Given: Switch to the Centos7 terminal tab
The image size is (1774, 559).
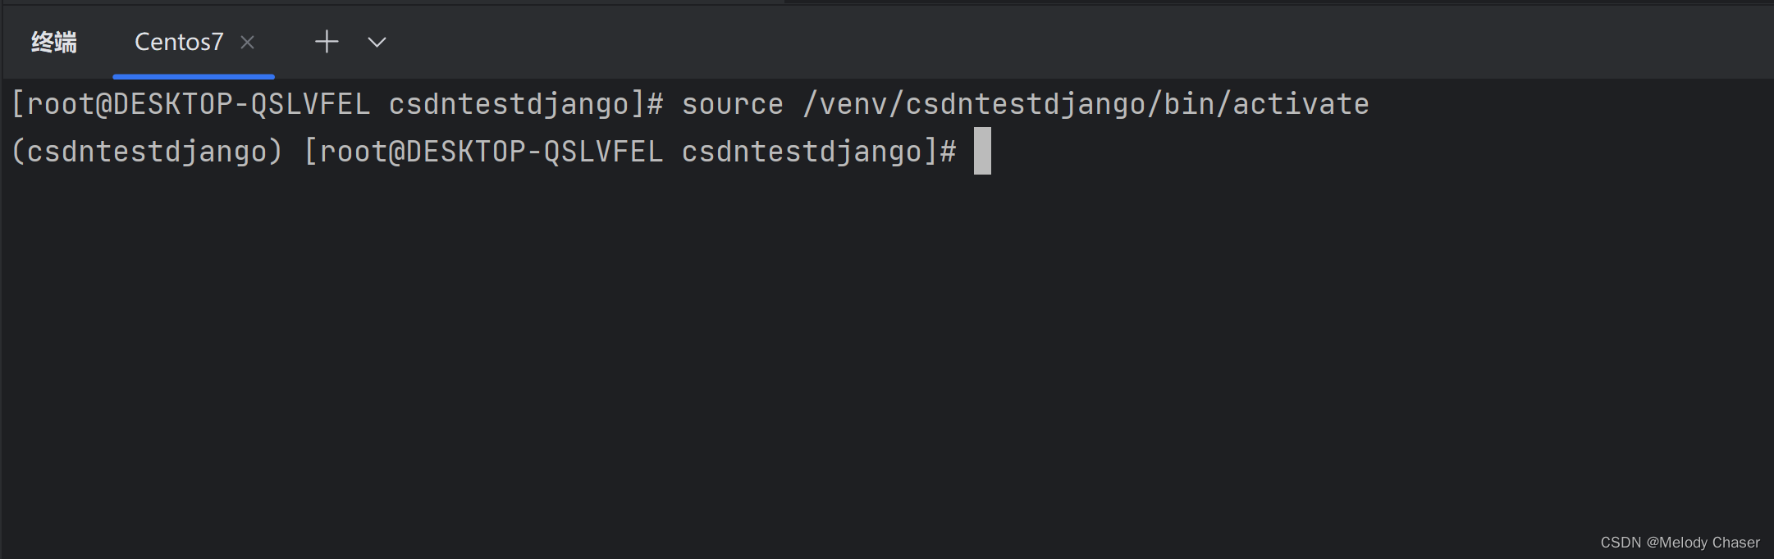Looking at the screenshot, I should click(179, 41).
